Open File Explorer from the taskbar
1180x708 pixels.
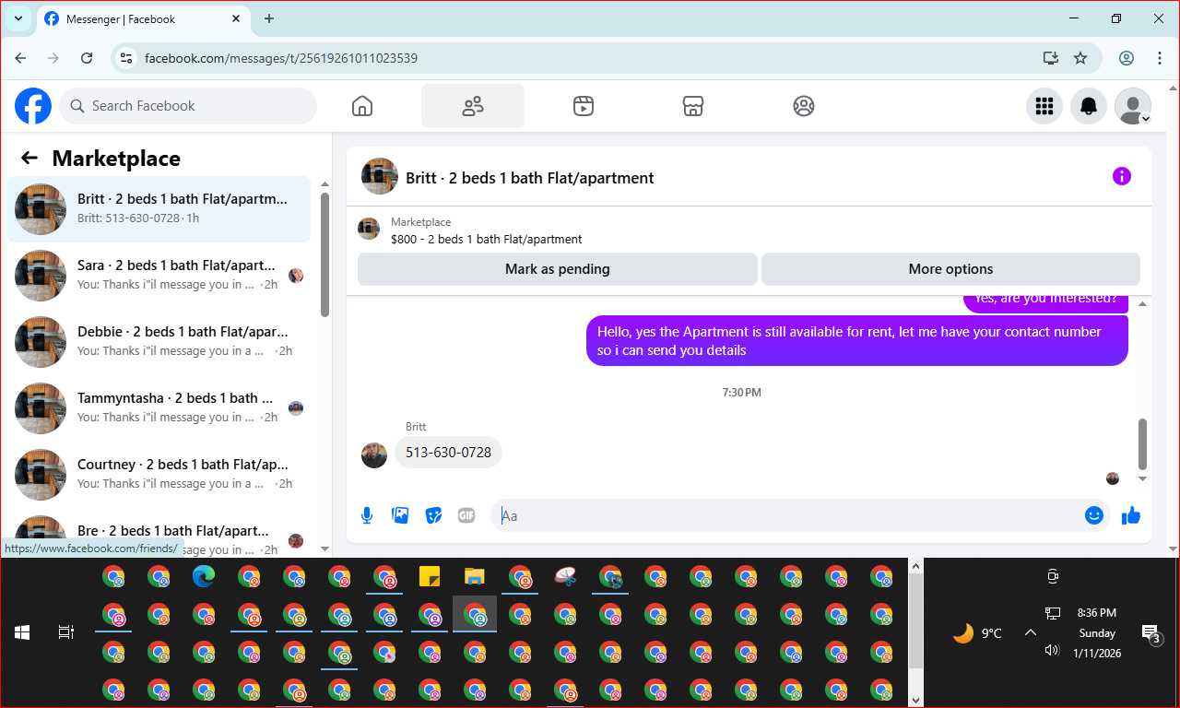475,577
